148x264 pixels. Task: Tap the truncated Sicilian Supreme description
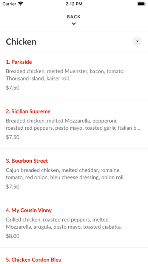[x=73, y=124]
